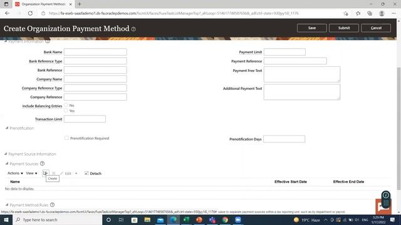
Task: Click the Detach table button
Action: click(x=93, y=173)
